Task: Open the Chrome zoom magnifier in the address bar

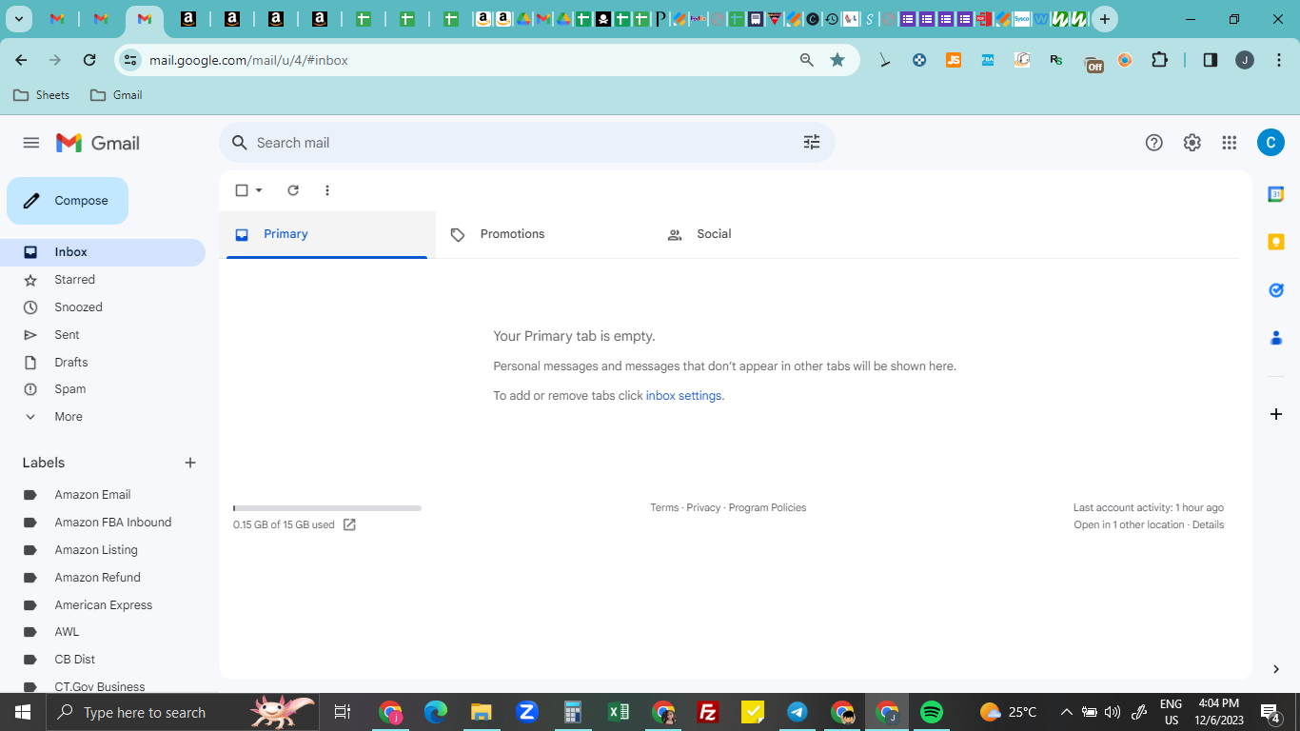Action: (807, 60)
